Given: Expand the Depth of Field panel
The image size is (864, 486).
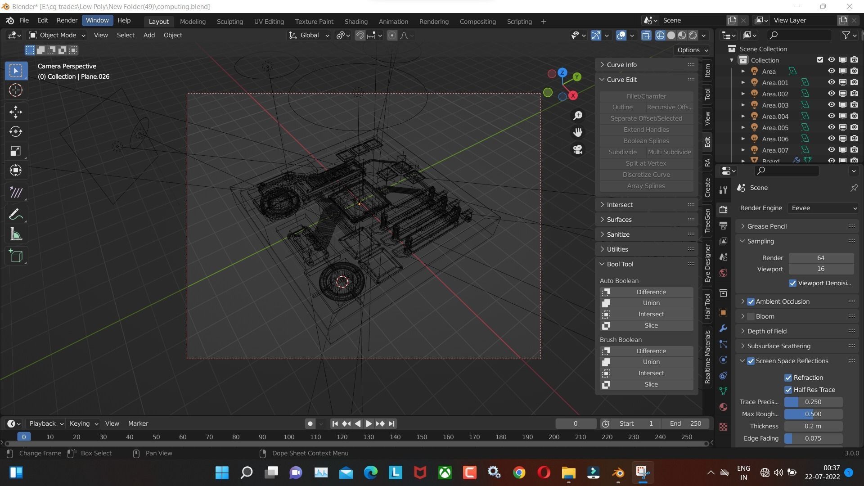Looking at the screenshot, I should [x=797, y=331].
